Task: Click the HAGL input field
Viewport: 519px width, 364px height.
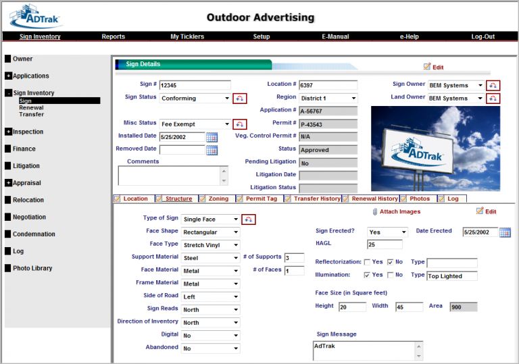Action: click(x=385, y=244)
